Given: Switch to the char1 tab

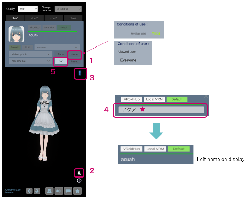Looking at the screenshot, I should pyautogui.click(x=15, y=18).
